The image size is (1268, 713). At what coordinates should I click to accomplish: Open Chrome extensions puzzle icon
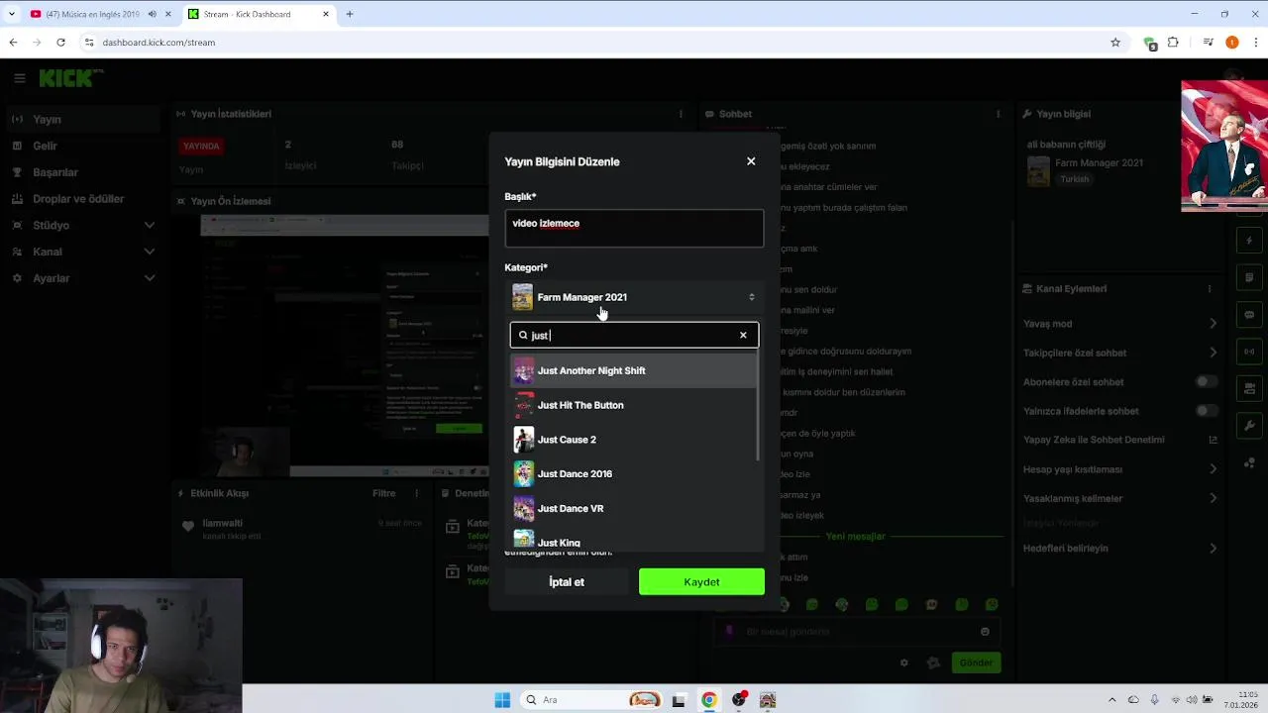pyautogui.click(x=1173, y=43)
